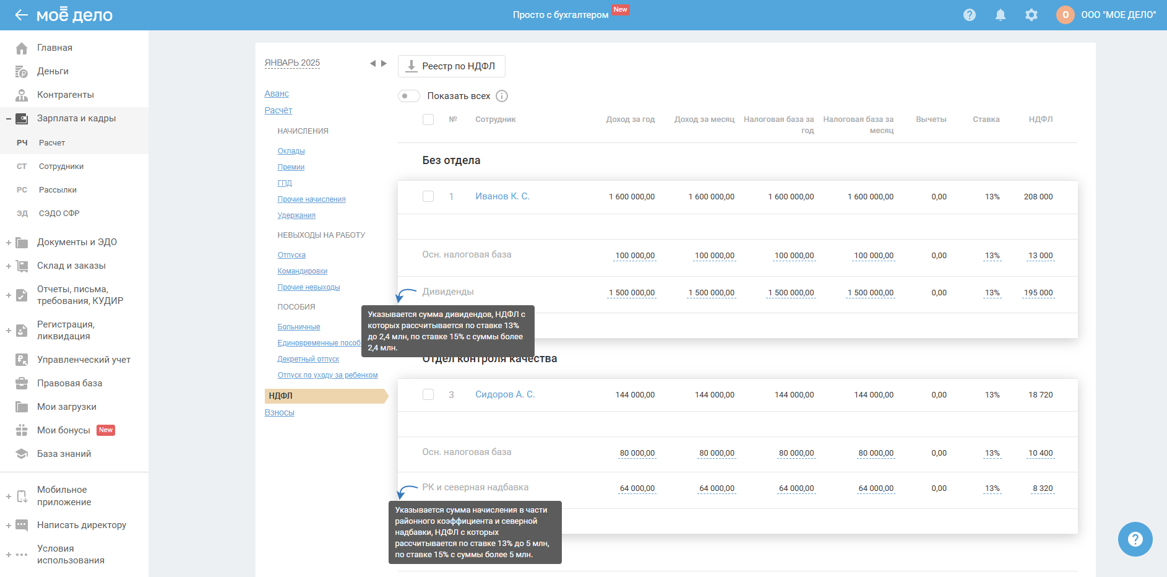Viewport: 1167px width, 577px height.
Task: Click the back arrow in header
Action: (21, 15)
